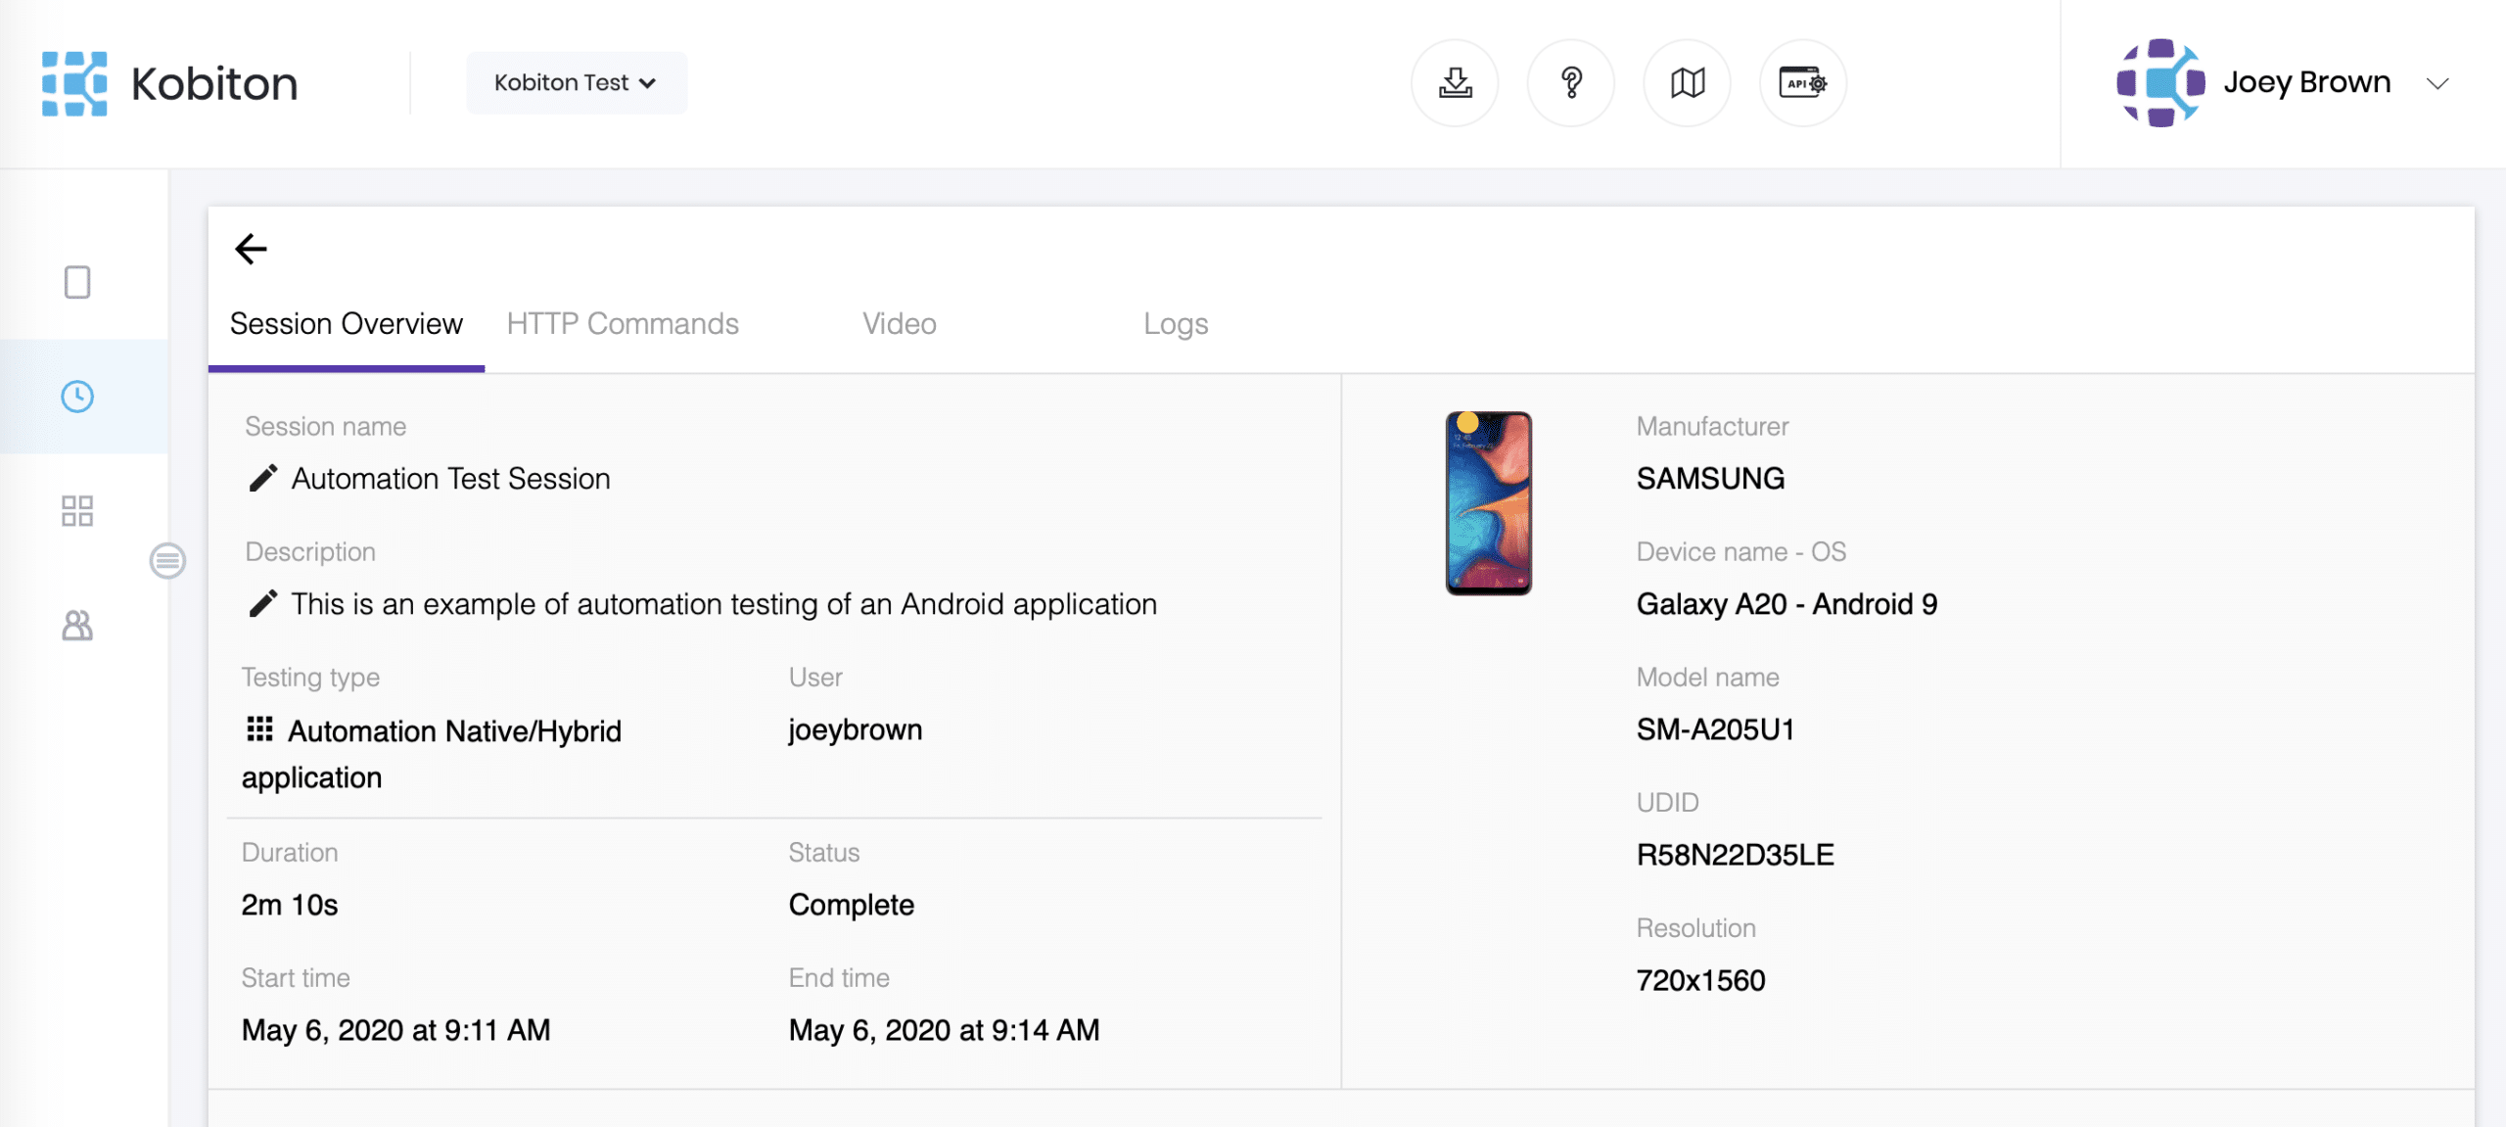Select the Sessions clock icon in sidebar
Image resolution: width=2506 pixels, height=1127 pixels.
coord(77,397)
